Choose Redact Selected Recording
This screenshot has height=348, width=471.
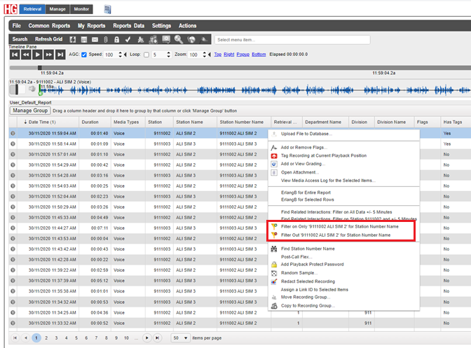(x=308, y=281)
